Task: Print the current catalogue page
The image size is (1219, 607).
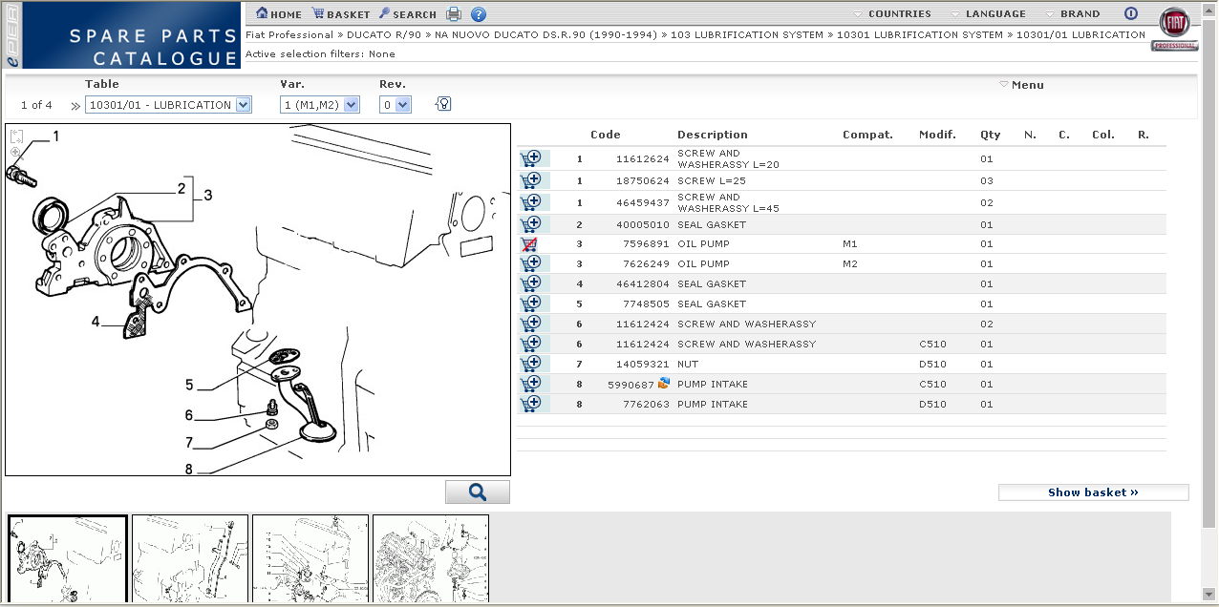Action: (454, 14)
